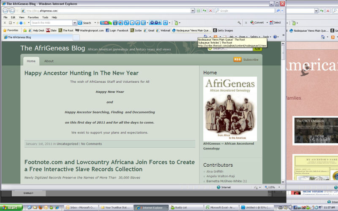Click the toolbar Search button
The width and height of the screenshot is (338, 211).
pyautogui.click(x=84, y=23)
